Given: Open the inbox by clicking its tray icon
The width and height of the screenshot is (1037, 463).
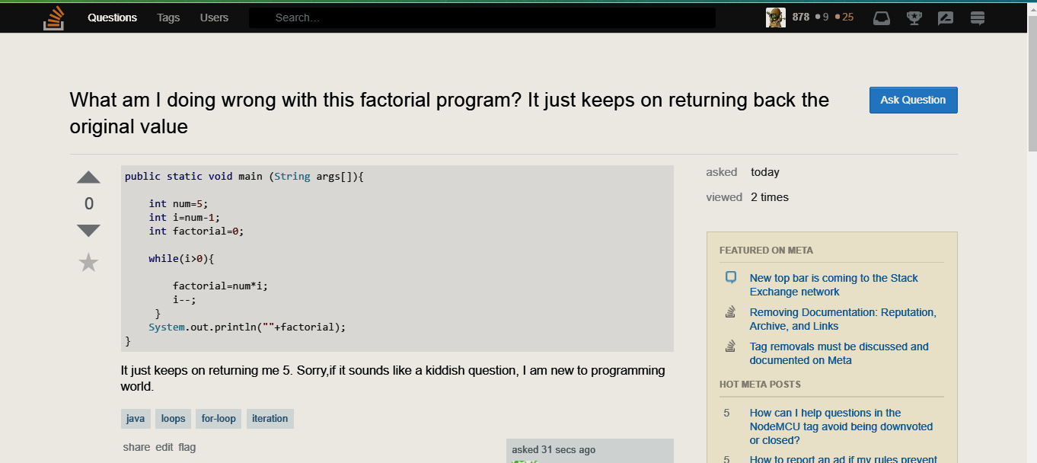Looking at the screenshot, I should 881,18.
